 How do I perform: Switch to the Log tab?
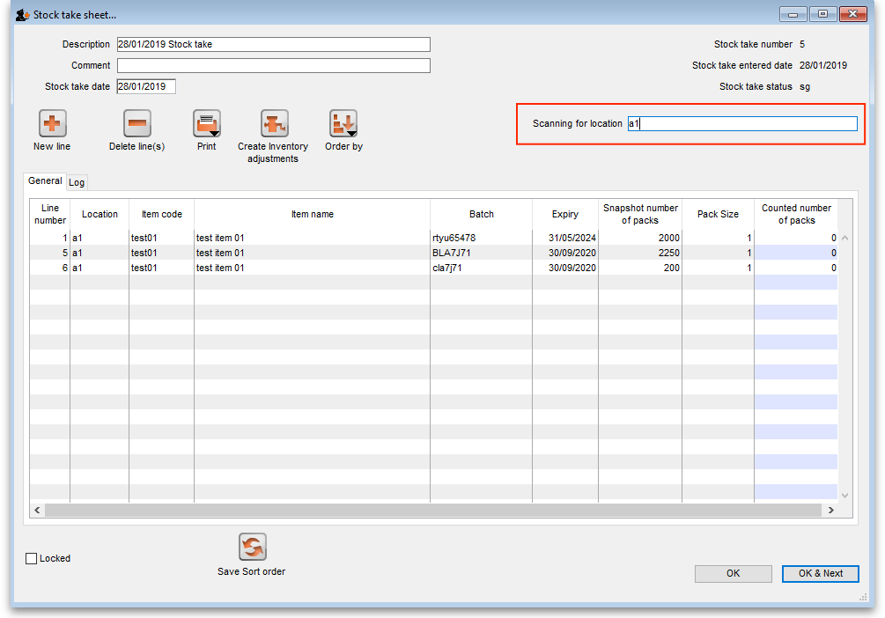point(77,182)
